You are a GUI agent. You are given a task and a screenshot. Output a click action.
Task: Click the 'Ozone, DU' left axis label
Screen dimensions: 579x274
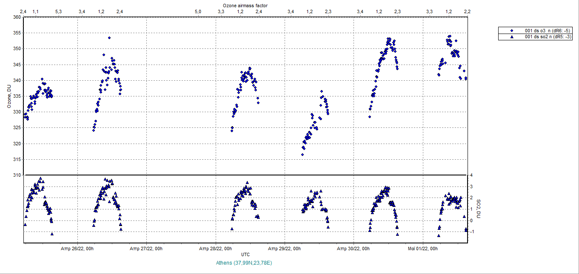click(x=9, y=96)
